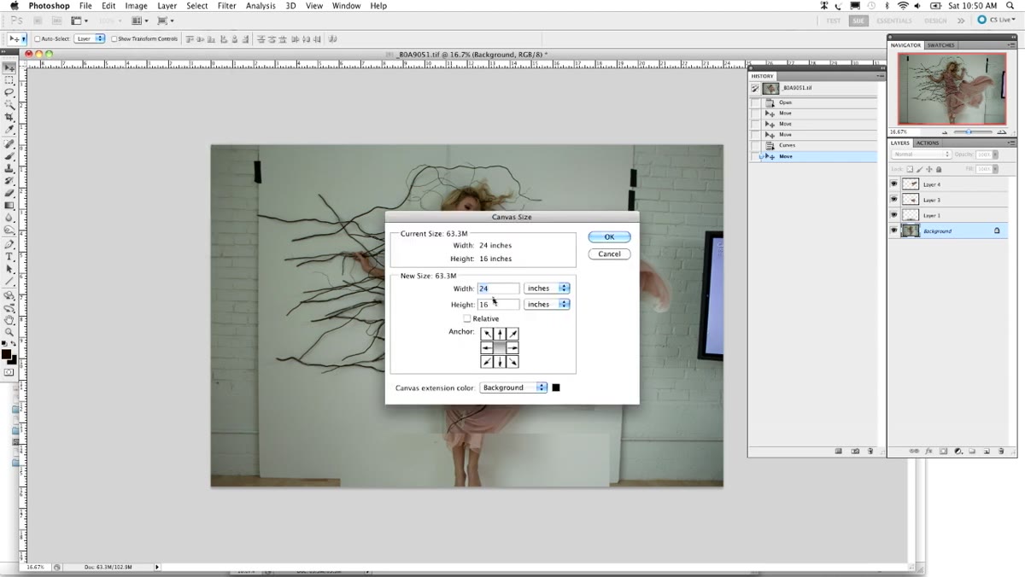This screenshot has height=577, width=1025.
Task: Open the Window menu
Action: click(x=346, y=6)
